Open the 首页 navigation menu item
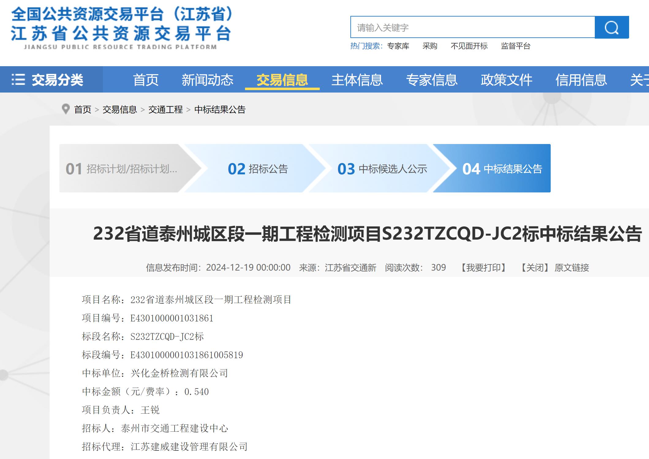The height and width of the screenshot is (459, 649). 145,80
